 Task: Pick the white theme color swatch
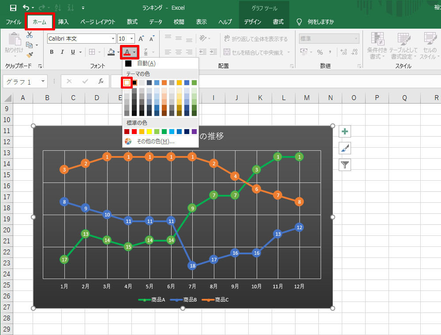127,82
